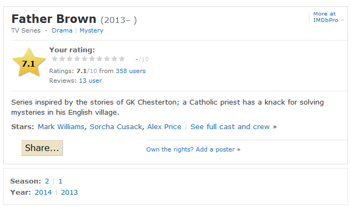View the 358 users ratings link
This screenshot has width=351, height=207.
[x=131, y=71]
